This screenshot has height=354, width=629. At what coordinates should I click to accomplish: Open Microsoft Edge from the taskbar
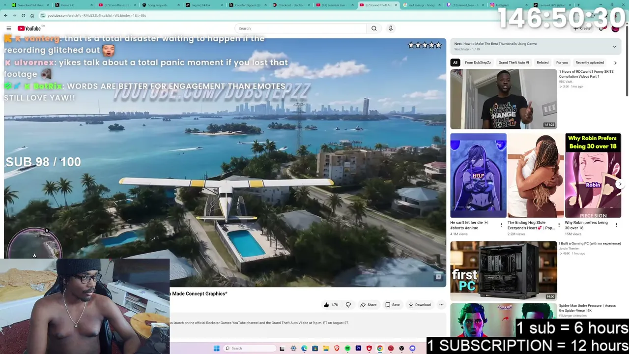[304, 349]
